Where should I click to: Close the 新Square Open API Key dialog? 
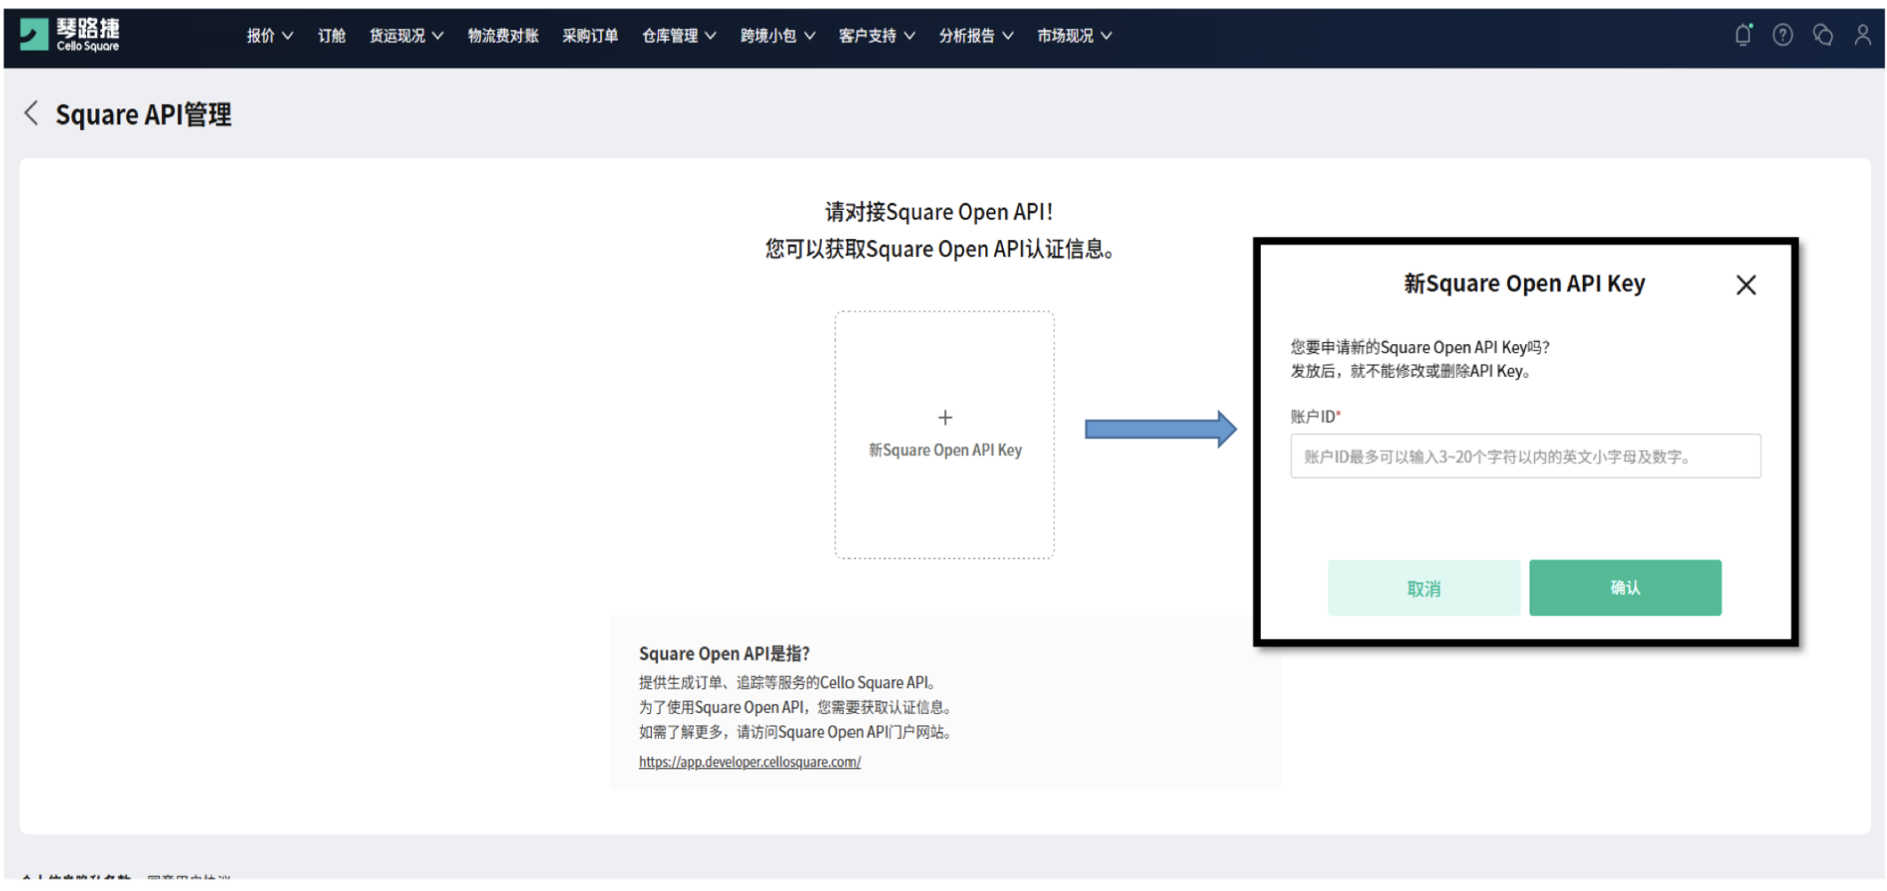point(1746,285)
